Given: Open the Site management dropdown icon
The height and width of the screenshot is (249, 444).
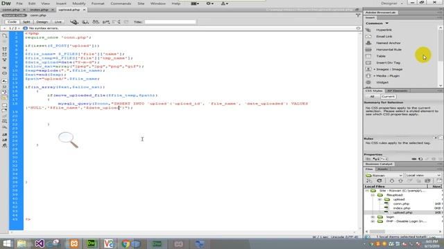Looking at the screenshot, I should pos(225,3).
